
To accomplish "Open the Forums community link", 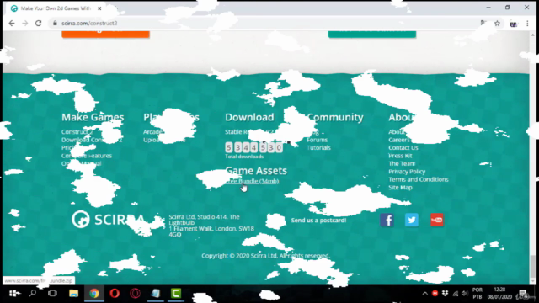I will point(317,140).
